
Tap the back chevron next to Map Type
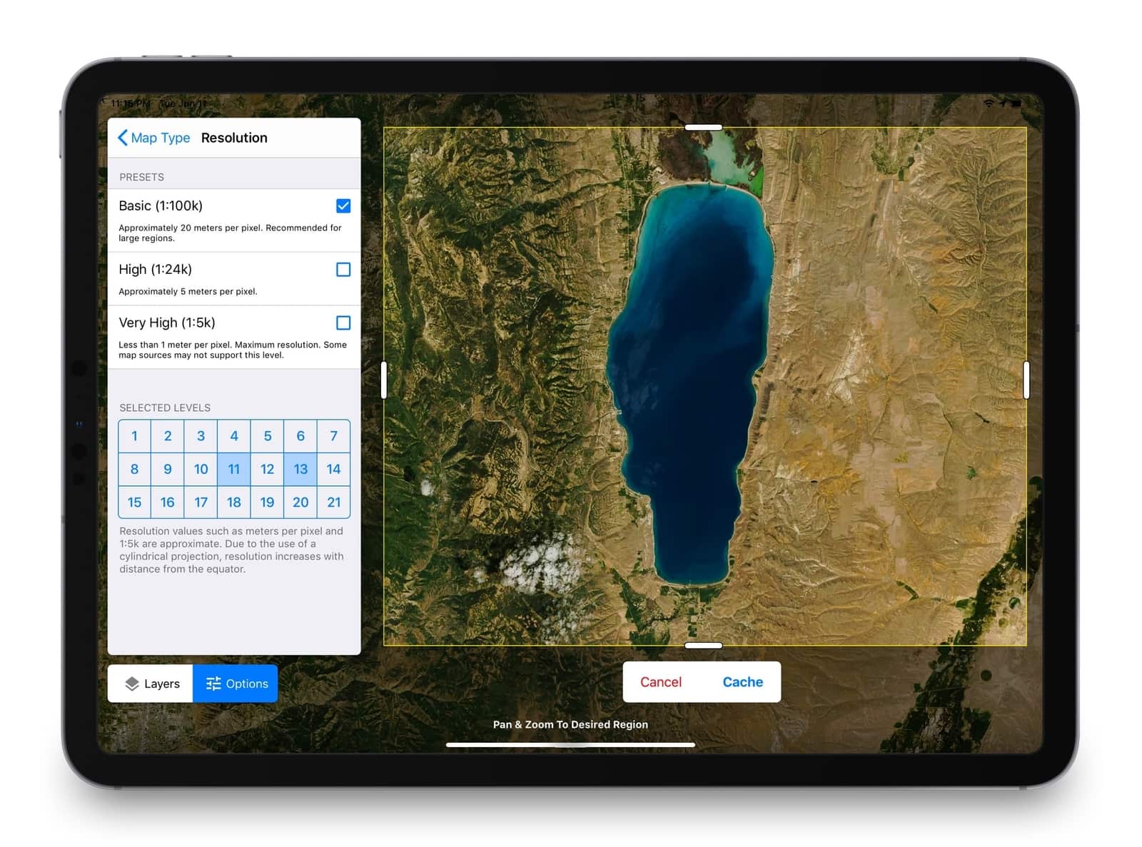coord(122,138)
